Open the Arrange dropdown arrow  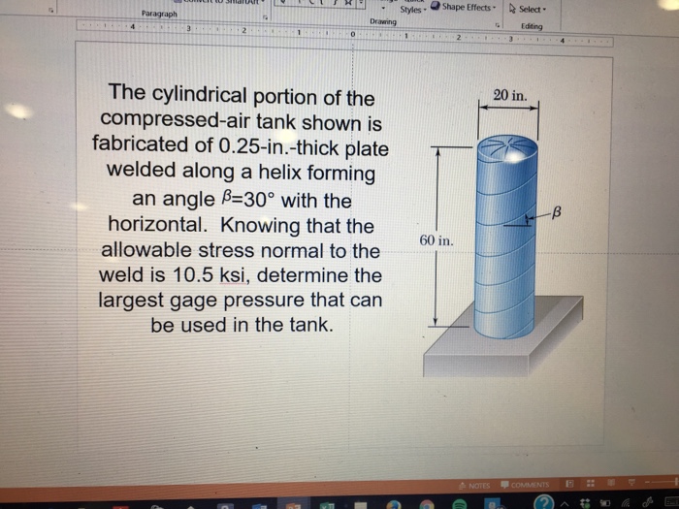(x=383, y=8)
